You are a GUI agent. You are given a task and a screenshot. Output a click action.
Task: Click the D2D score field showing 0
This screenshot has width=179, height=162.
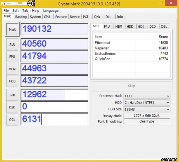click(55, 107)
